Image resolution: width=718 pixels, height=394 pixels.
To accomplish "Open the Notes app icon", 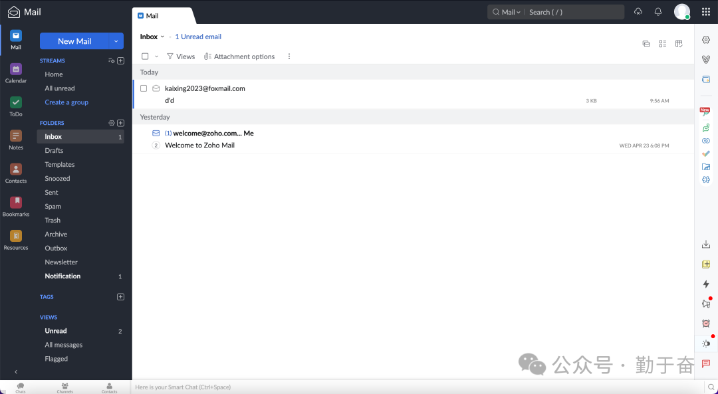I will (16, 139).
